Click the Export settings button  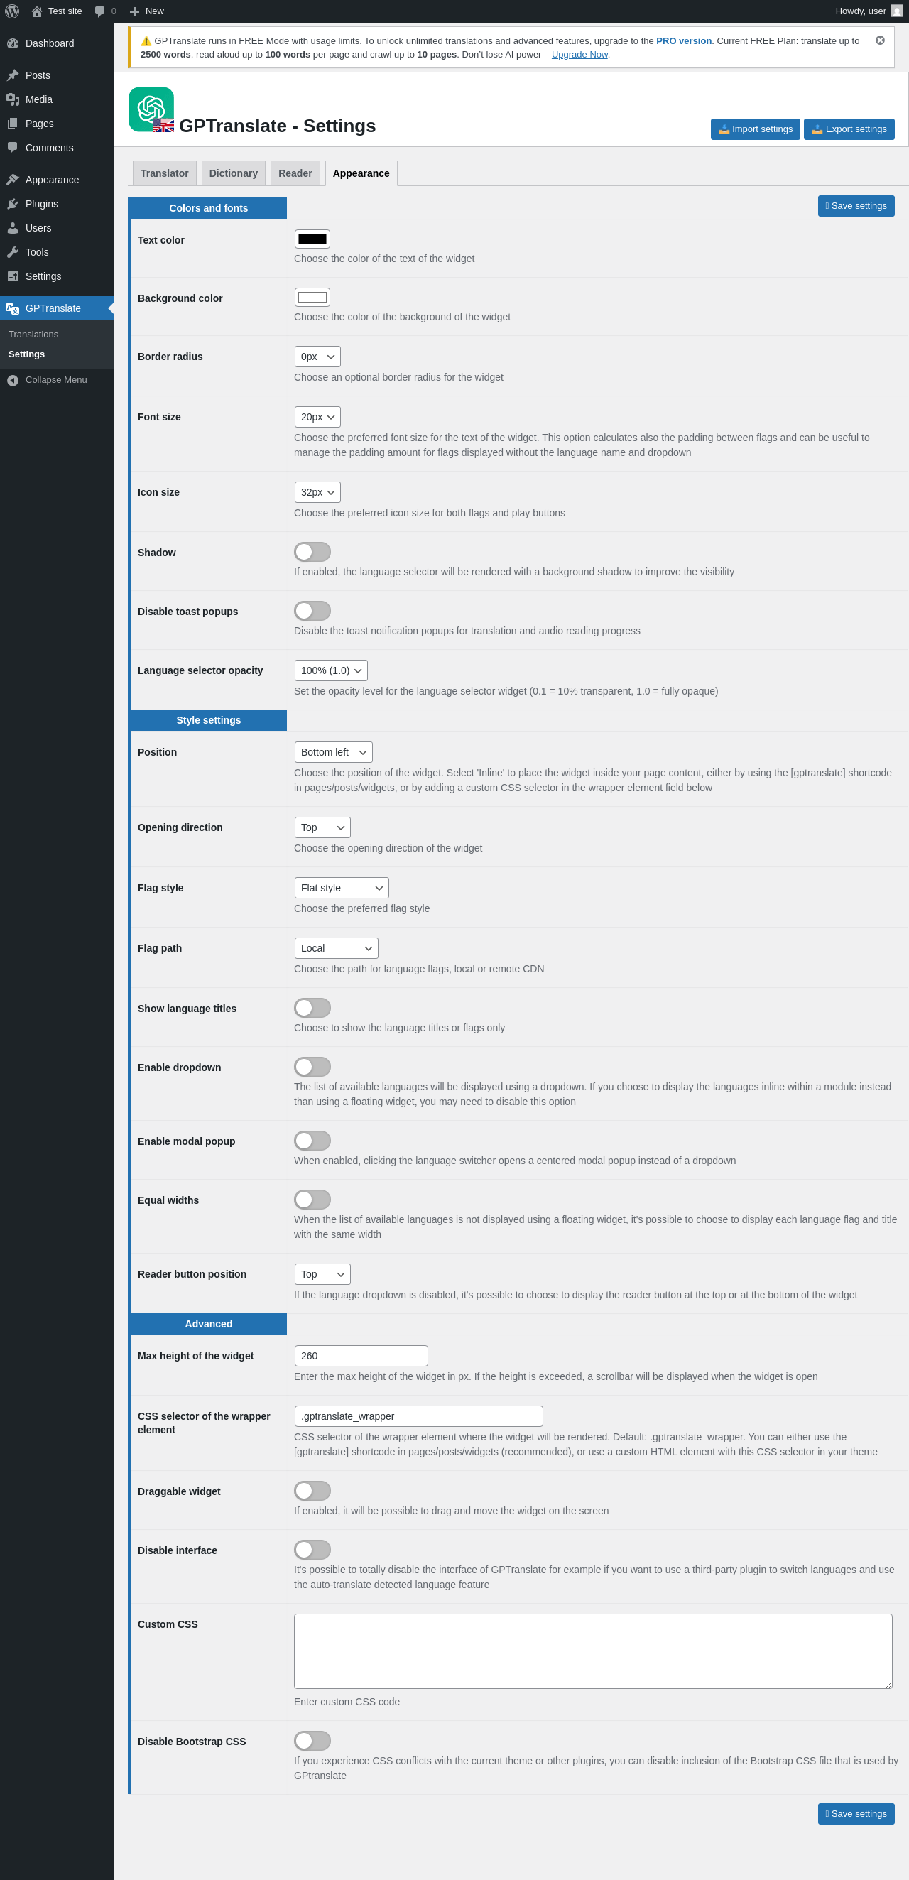(849, 129)
